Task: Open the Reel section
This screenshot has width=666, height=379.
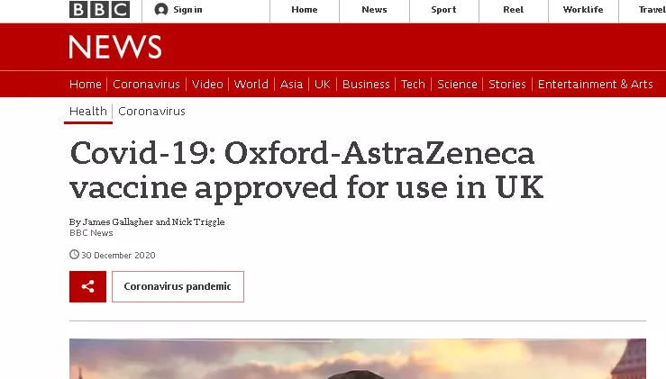Action: tap(514, 10)
